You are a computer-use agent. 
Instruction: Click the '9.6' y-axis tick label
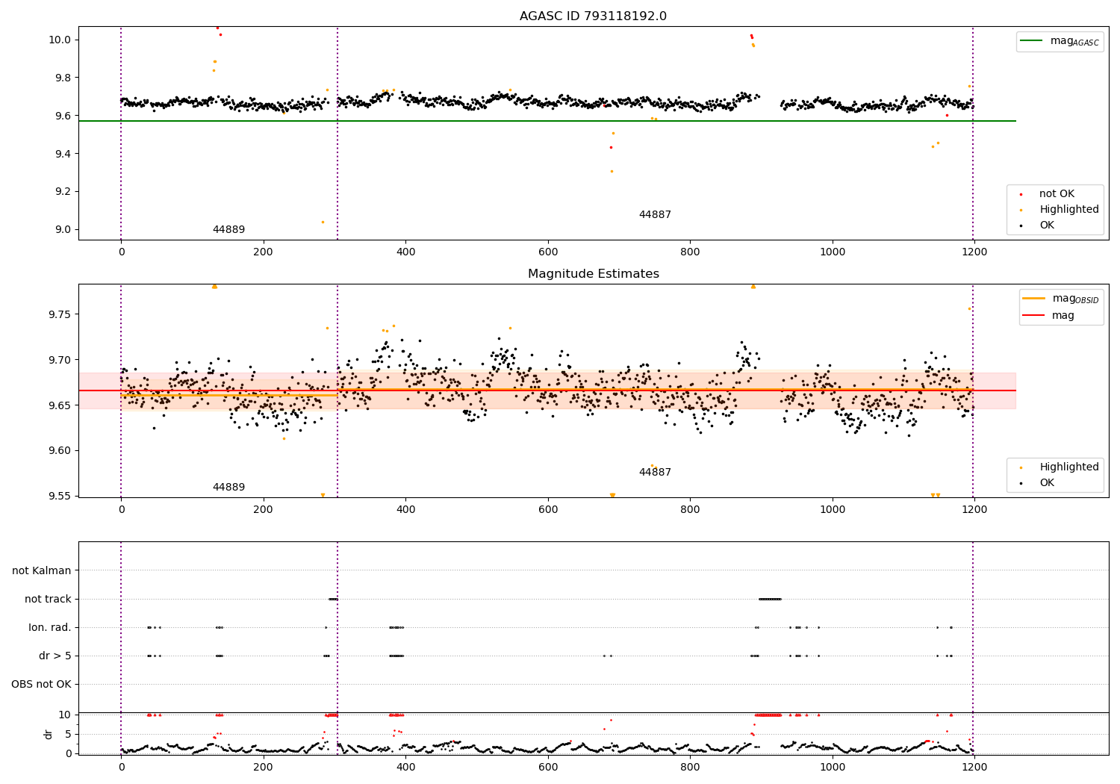(63, 116)
